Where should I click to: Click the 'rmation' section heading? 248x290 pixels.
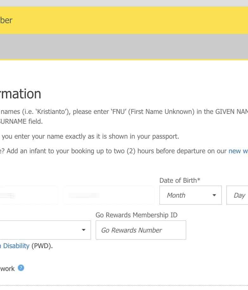(21, 94)
